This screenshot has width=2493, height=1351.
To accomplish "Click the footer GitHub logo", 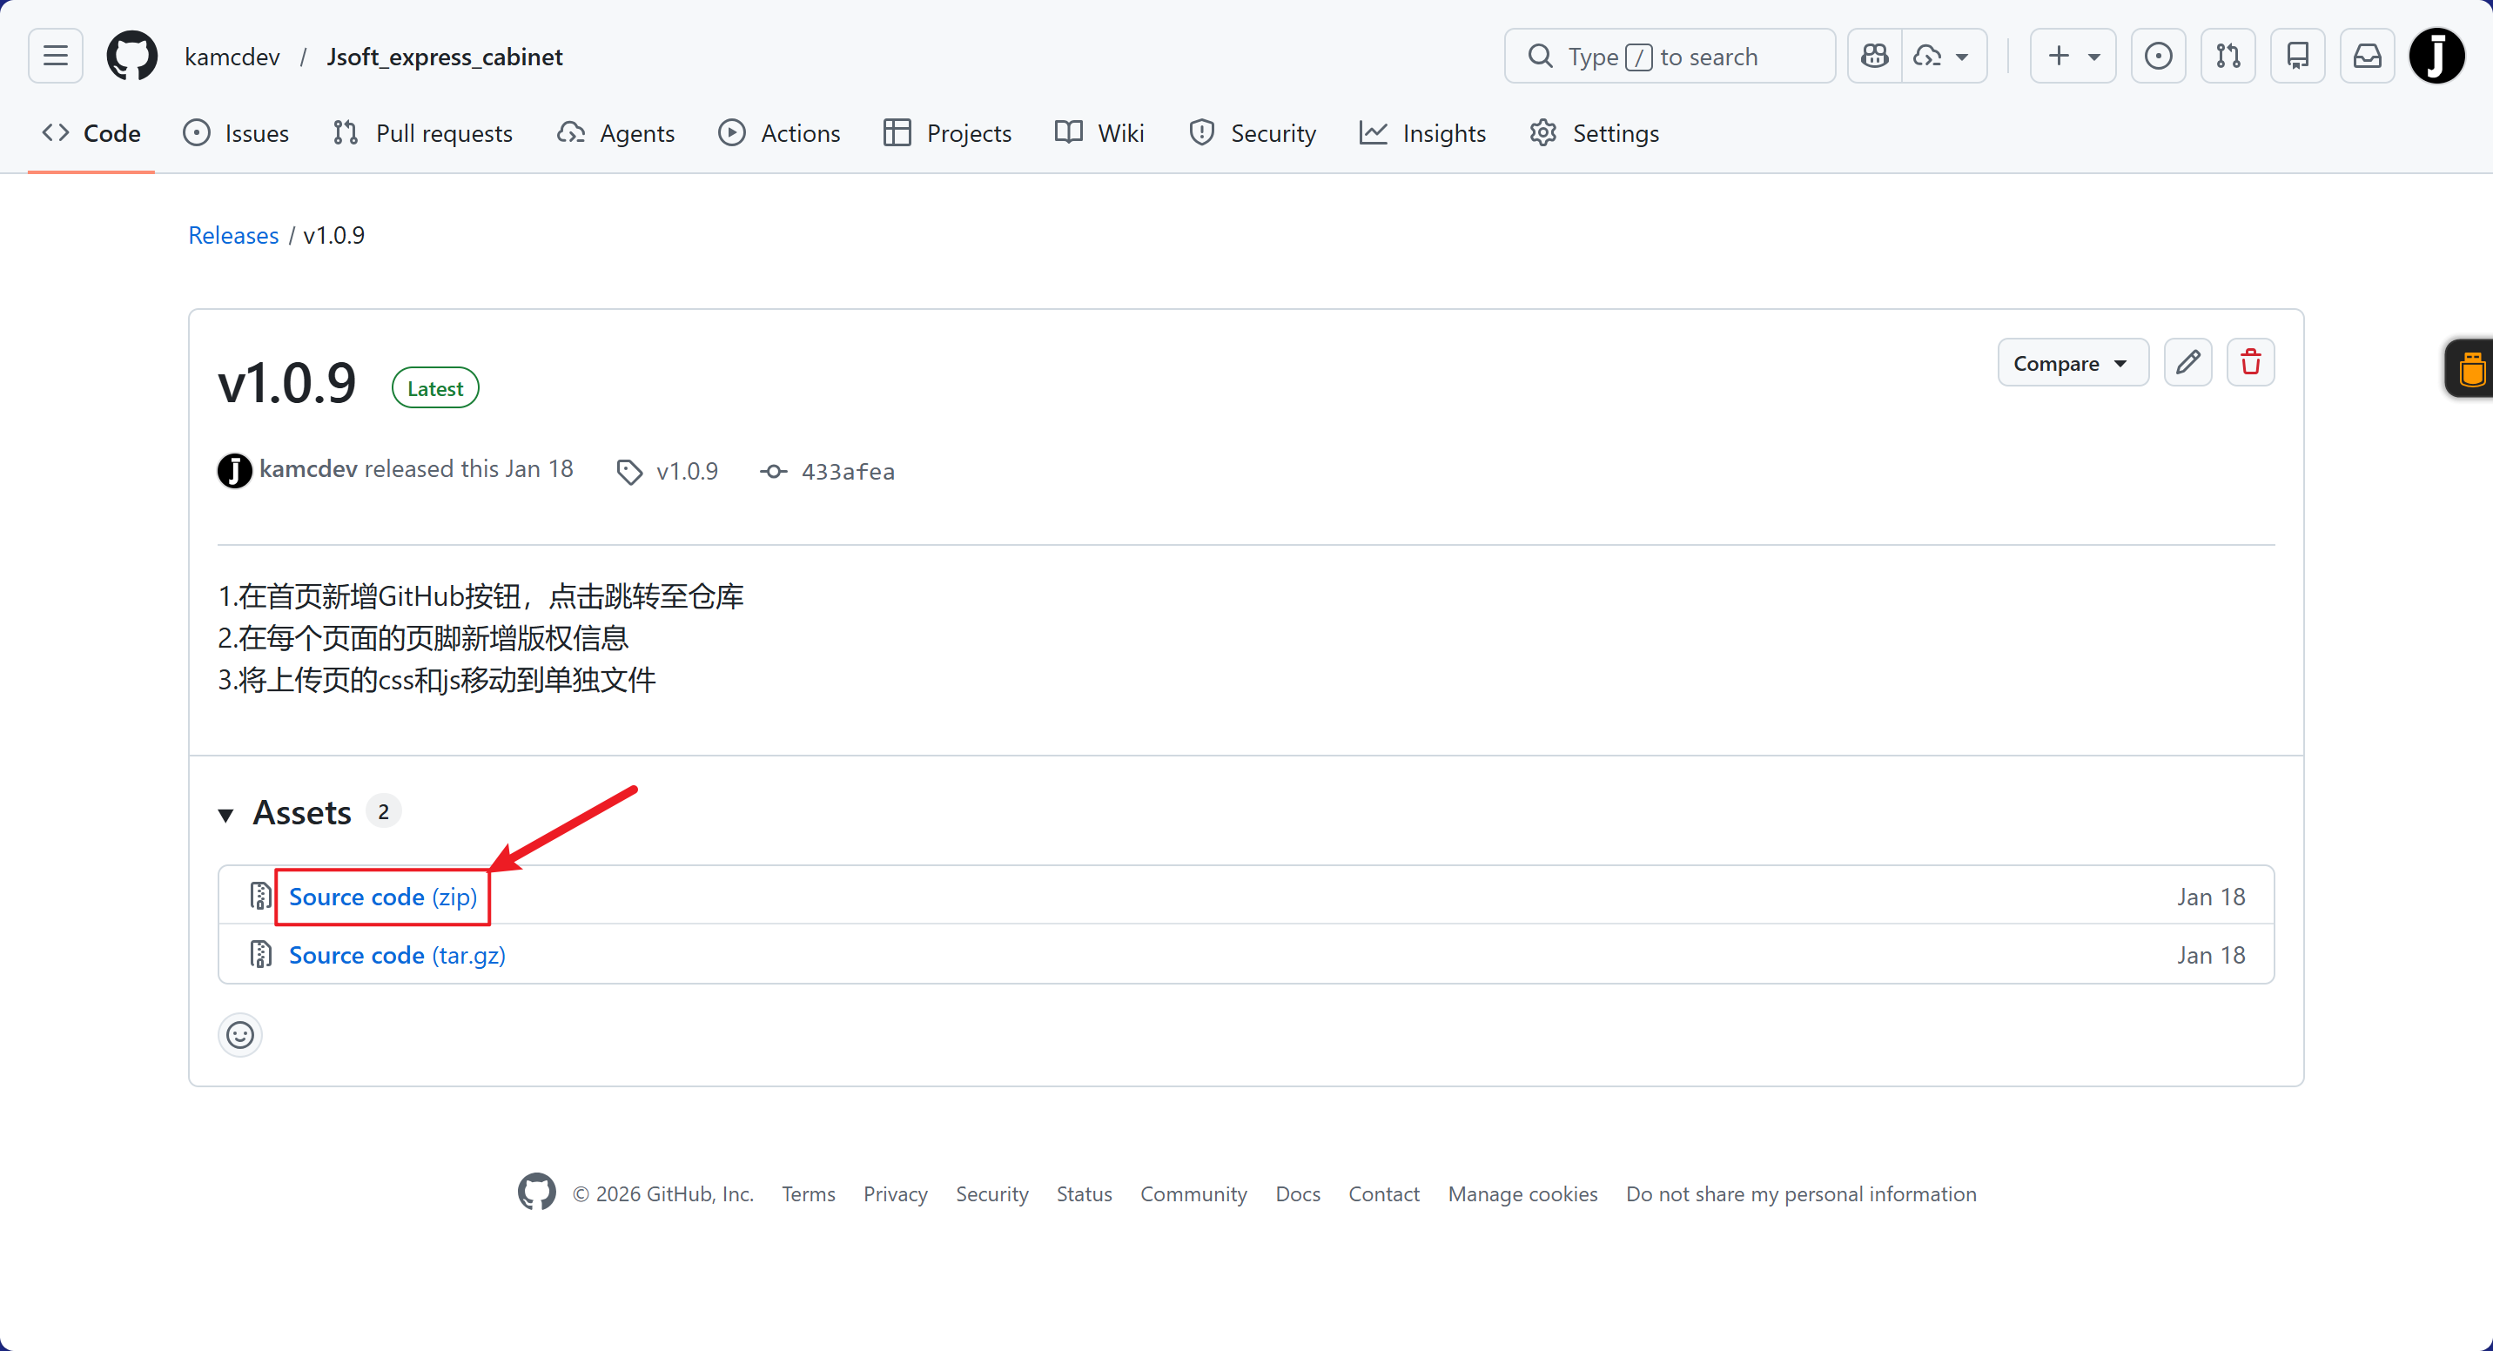I will click(x=536, y=1193).
